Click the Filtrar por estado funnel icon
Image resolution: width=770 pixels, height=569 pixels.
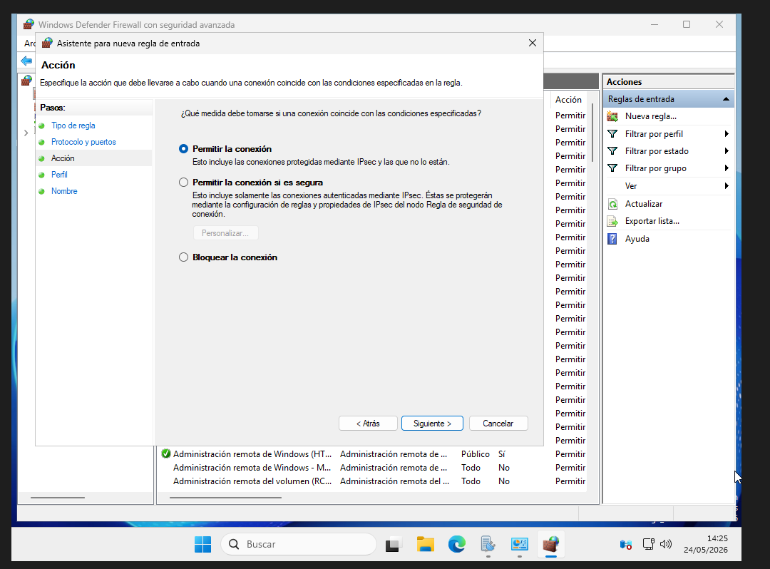(612, 150)
